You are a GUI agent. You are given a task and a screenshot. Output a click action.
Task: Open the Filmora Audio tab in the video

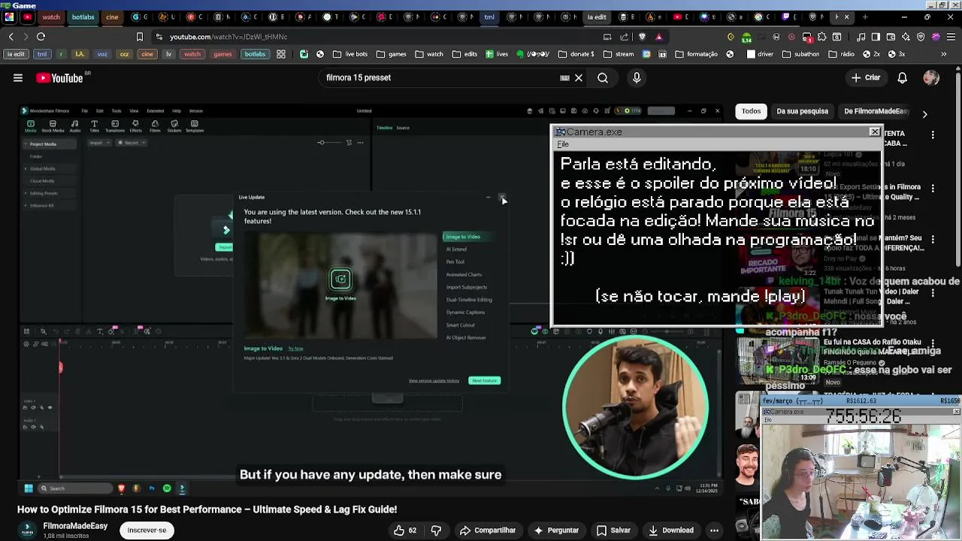pyautogui.click(x=75, y=126)
